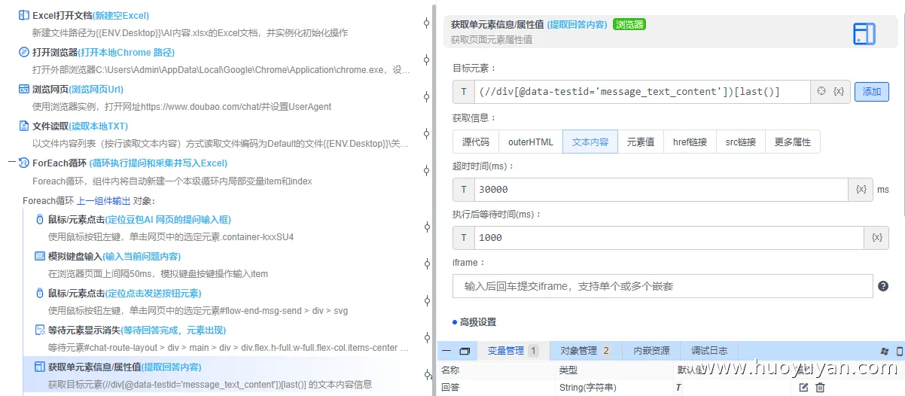Click the mobile device icon in bottom panel

(899, 351)
